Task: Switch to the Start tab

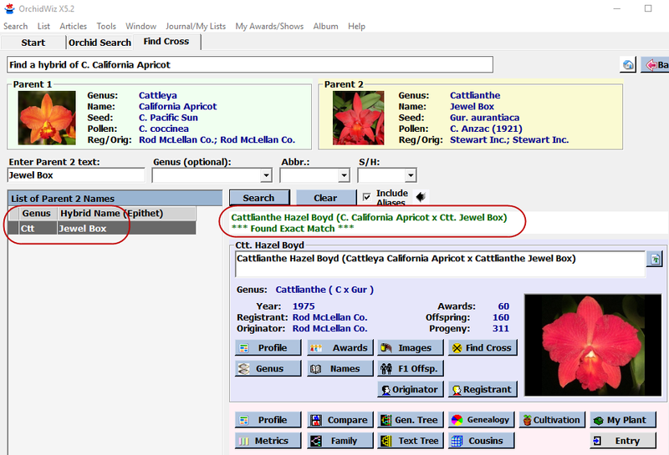Action: point(33,43)
